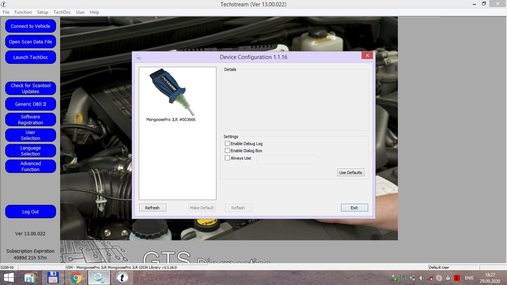Refresh the device list

point(153,208)
